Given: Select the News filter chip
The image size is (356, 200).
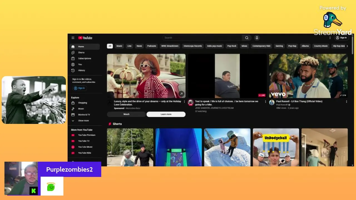Looking at the screenshot, I should [x=139, y=46].
